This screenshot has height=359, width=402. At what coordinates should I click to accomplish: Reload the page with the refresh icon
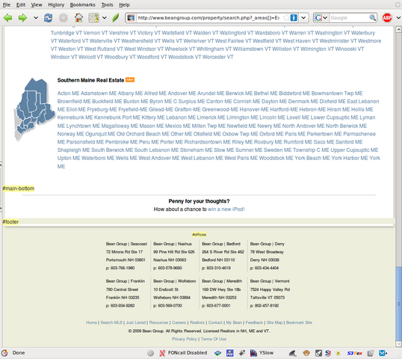click(48, 18)
